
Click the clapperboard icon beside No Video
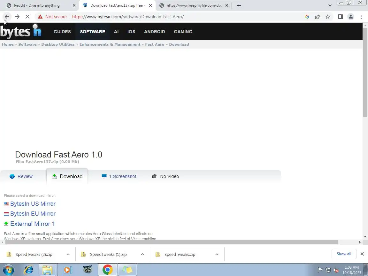coord(154,176)
